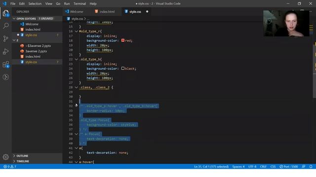Screen dimensions: 316x177
Task: Change language mode via CSS status item
Action: pyautogui.click(x=273, y=167)
